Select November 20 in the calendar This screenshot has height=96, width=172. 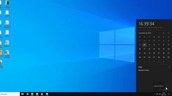pos(154,53)
